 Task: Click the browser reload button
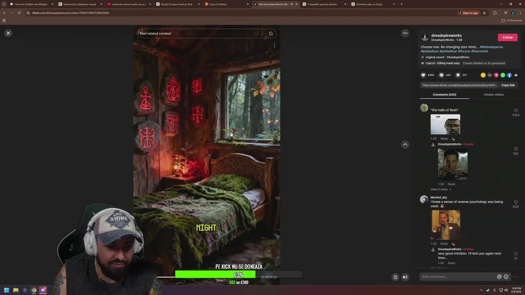(x=19, y=13)
